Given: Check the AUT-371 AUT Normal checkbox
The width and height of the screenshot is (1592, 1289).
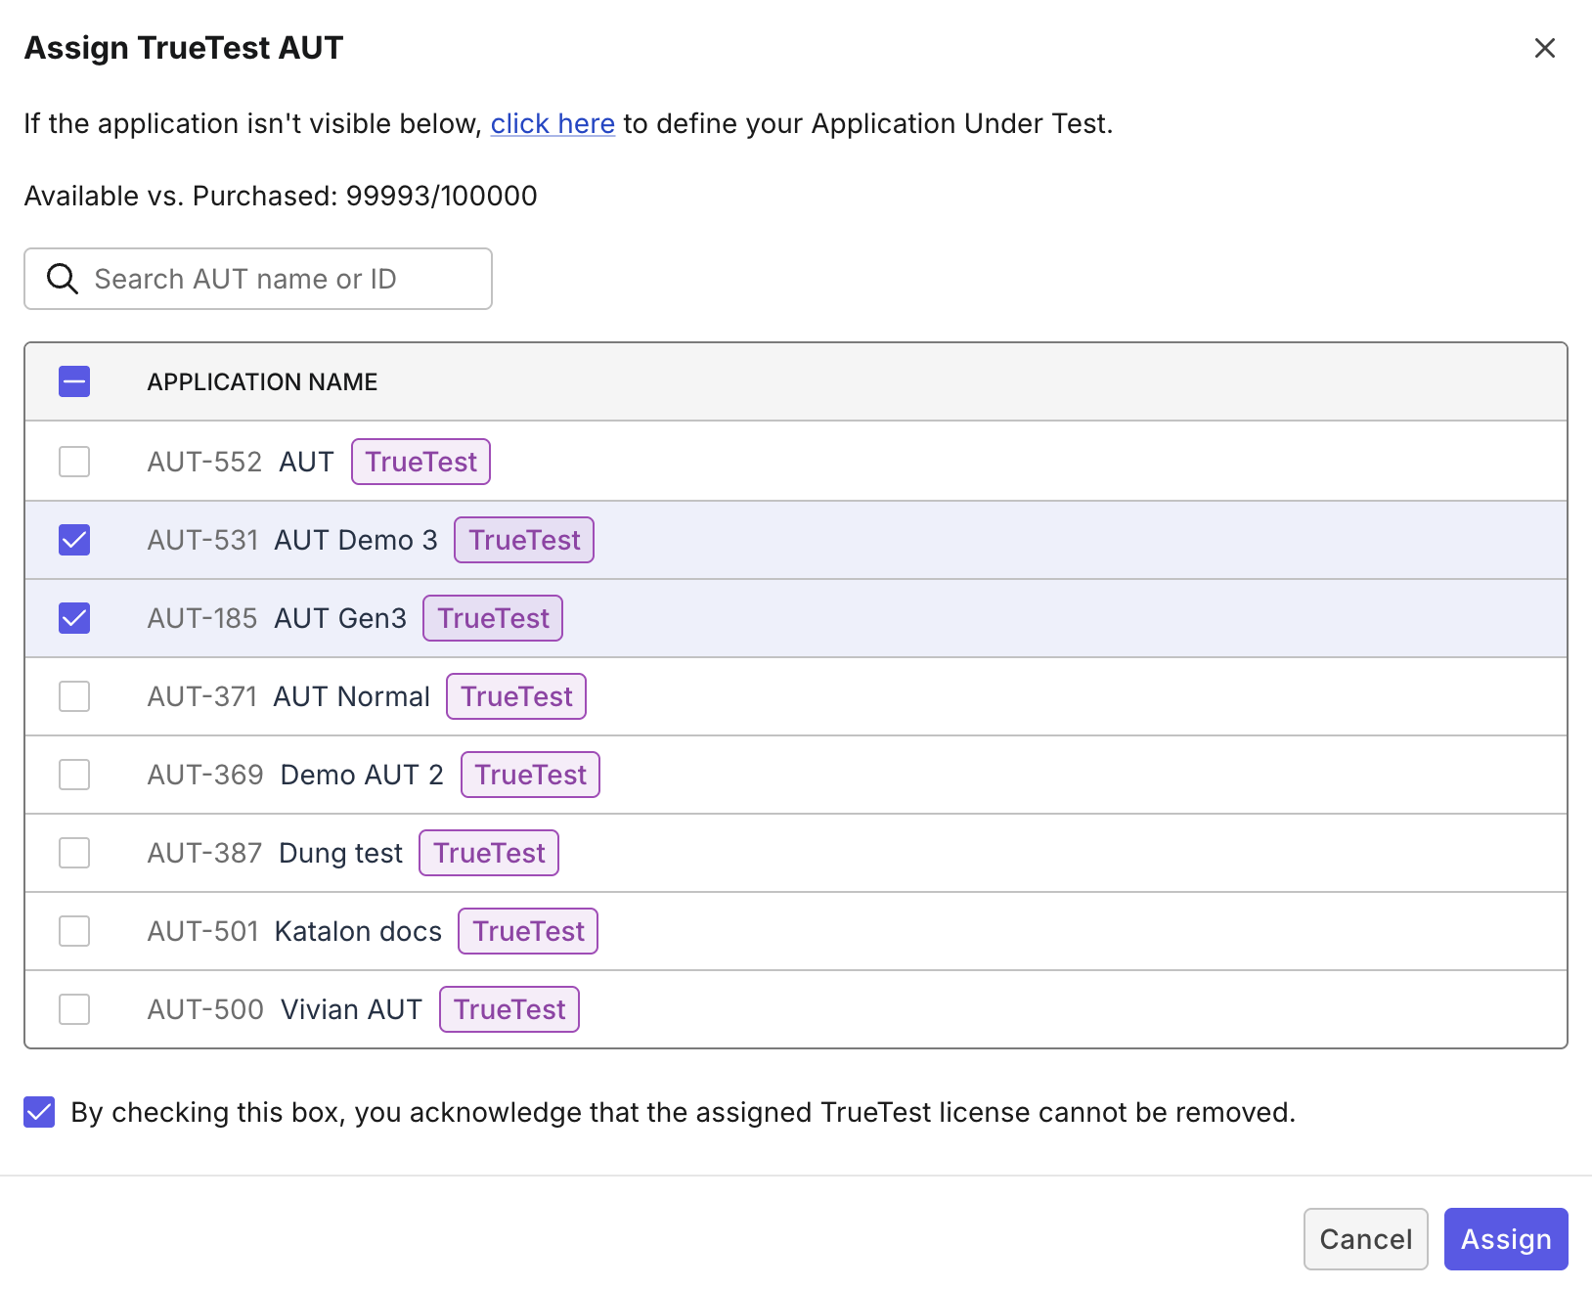Looking at the screenshot, I should click(x=74, y=696).
